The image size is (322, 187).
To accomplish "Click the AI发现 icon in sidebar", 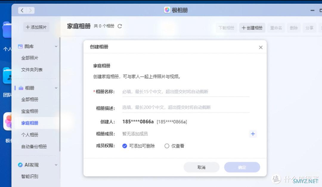I will 20,165.
